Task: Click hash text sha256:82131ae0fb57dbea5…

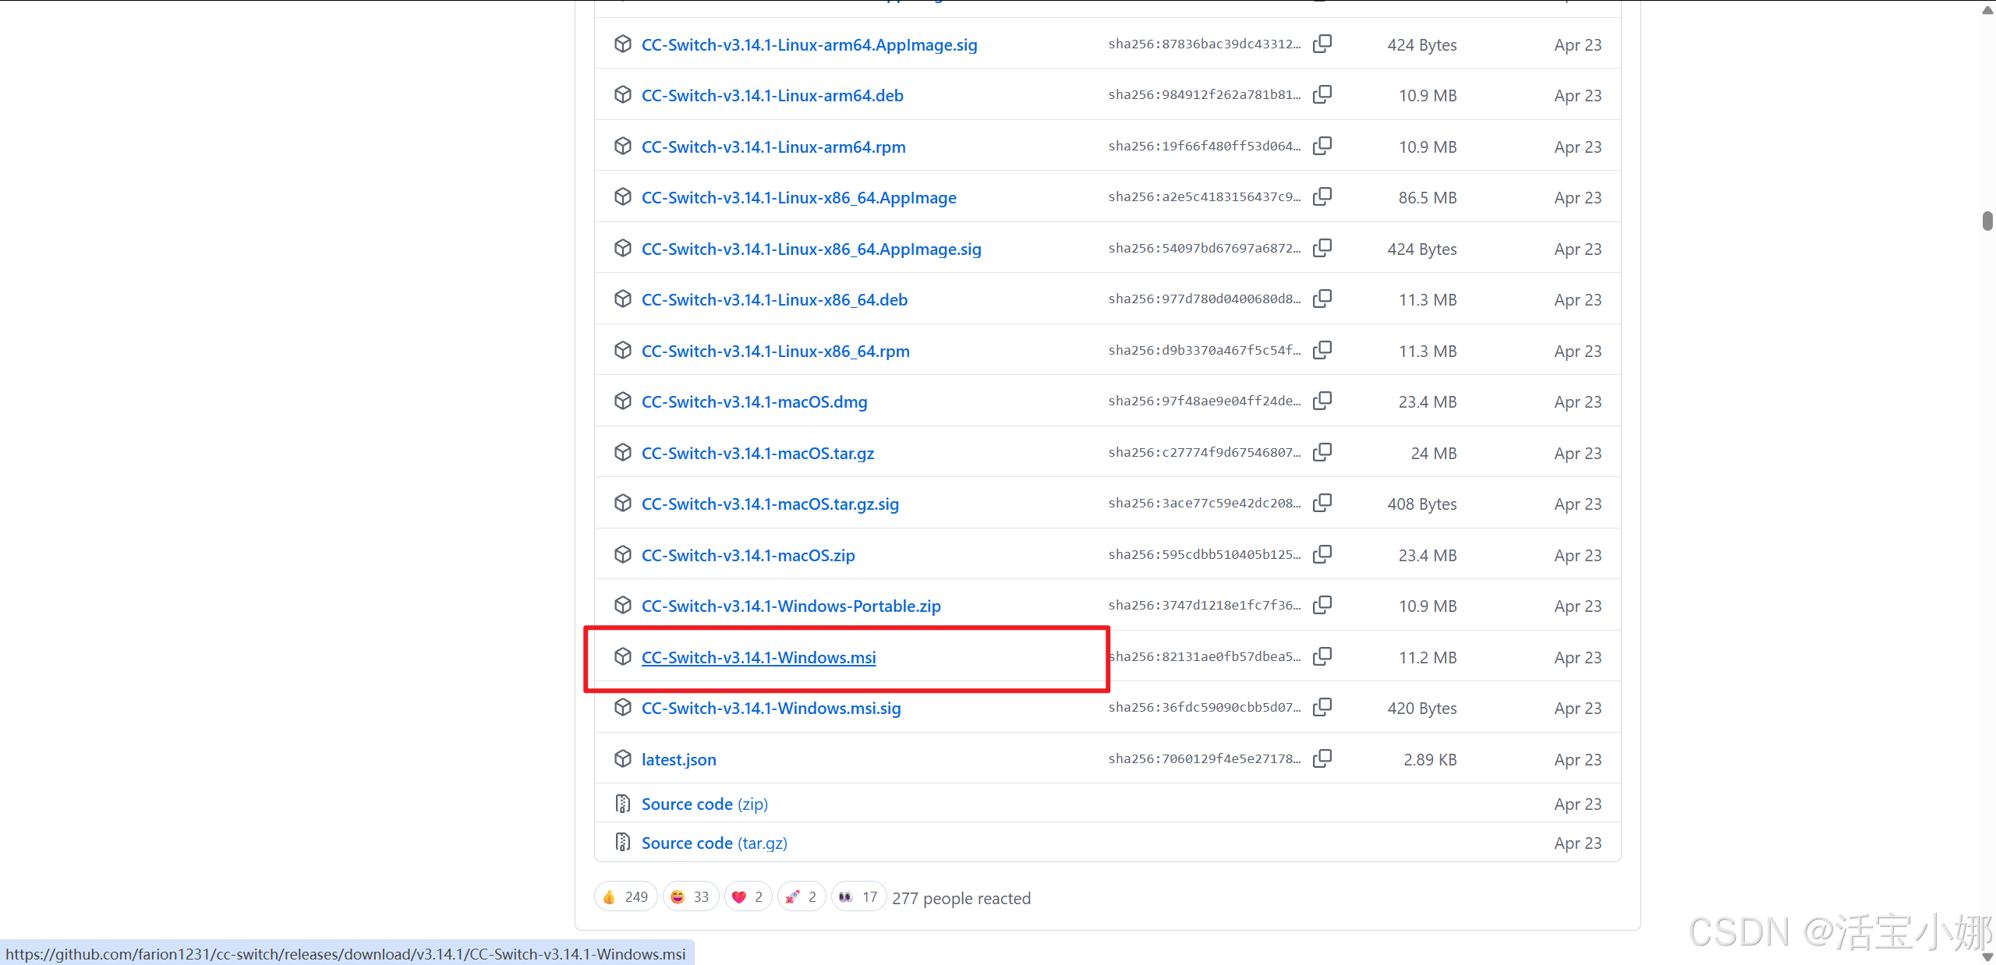Action: point(1205,656)
